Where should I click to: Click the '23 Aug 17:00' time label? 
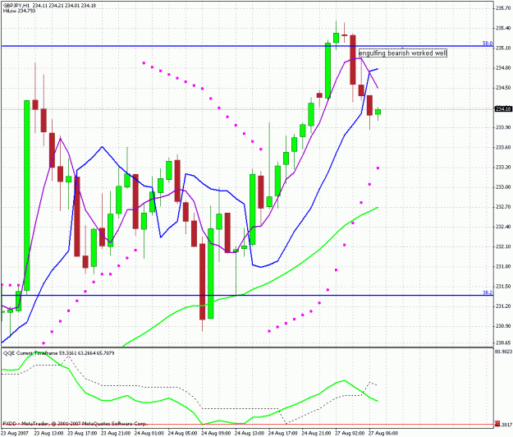click(82, 434)
